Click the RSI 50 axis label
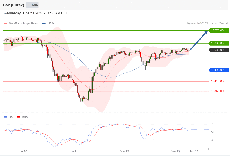Viewport: 230px width, 156px height. pyautogui.click(x=213, y=132)
